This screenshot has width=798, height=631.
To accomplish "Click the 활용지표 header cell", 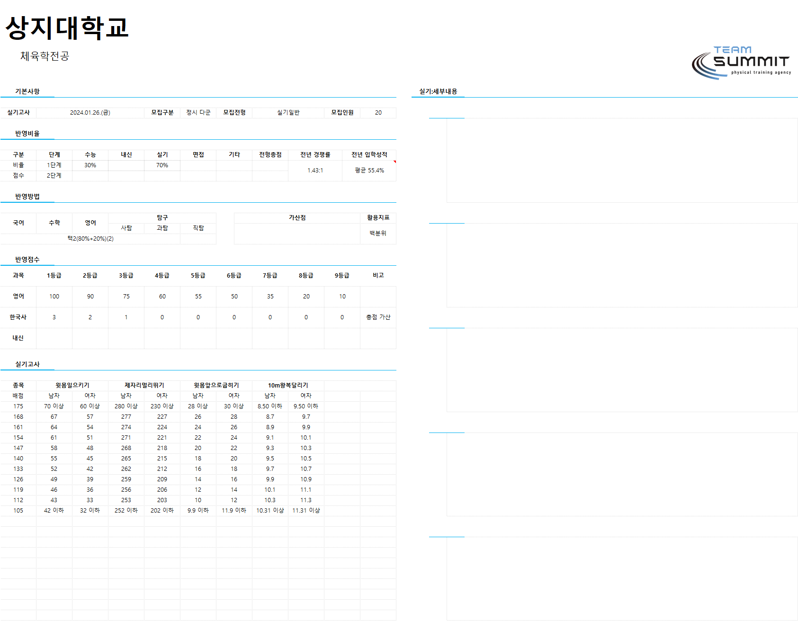I will coord(378,218).
